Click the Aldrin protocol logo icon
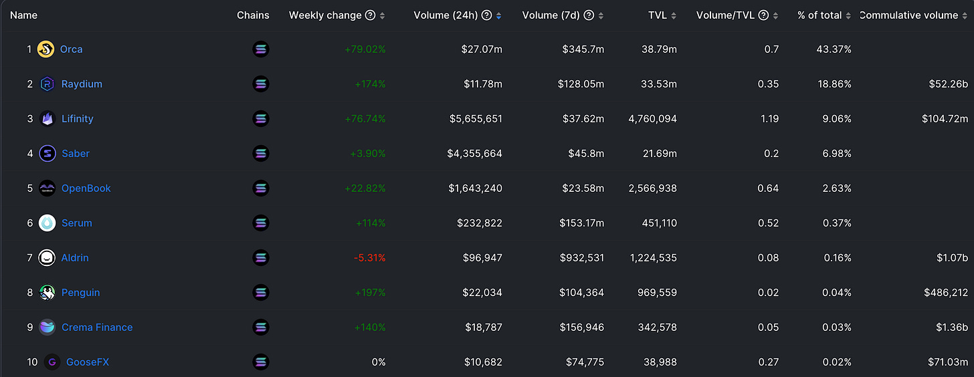974x377 pixels. pyautogui.click(x=47, y=257)
